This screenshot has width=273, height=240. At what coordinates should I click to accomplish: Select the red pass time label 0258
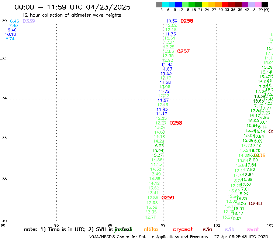click(176, 123)
